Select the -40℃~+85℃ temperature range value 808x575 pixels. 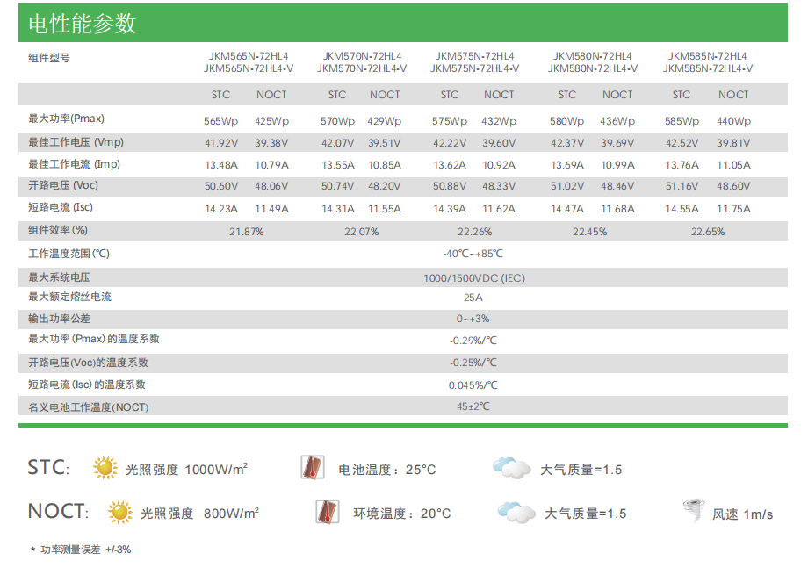click(x=473, y=254)
